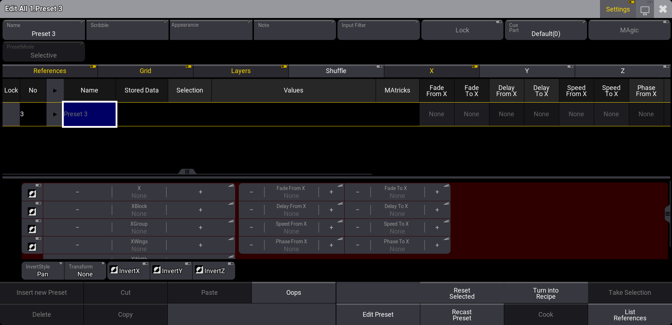Click the plus icon for Phase To X
The height and width of the screenshot is (325, 672).
coord(437,245)
